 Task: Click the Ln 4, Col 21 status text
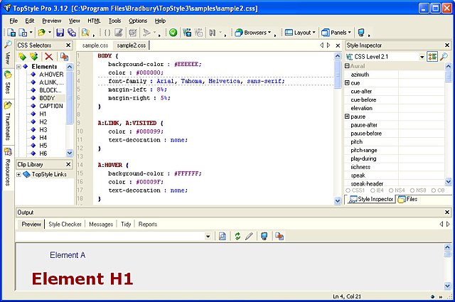(347, 296)
